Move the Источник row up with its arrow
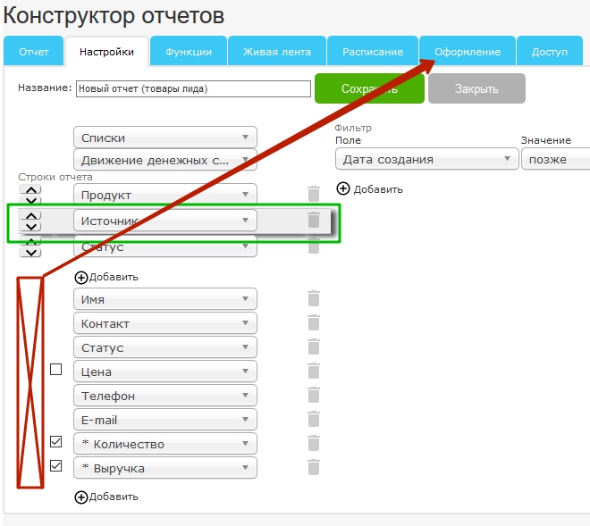 [30, 215]
